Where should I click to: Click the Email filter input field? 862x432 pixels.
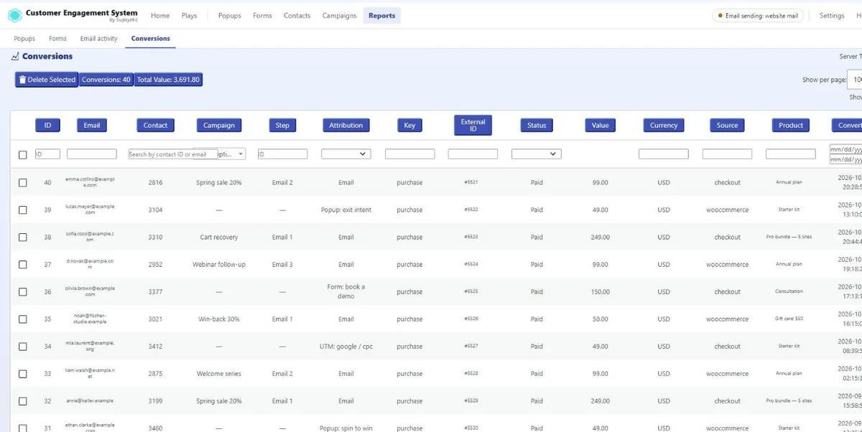tap(92, 154)
